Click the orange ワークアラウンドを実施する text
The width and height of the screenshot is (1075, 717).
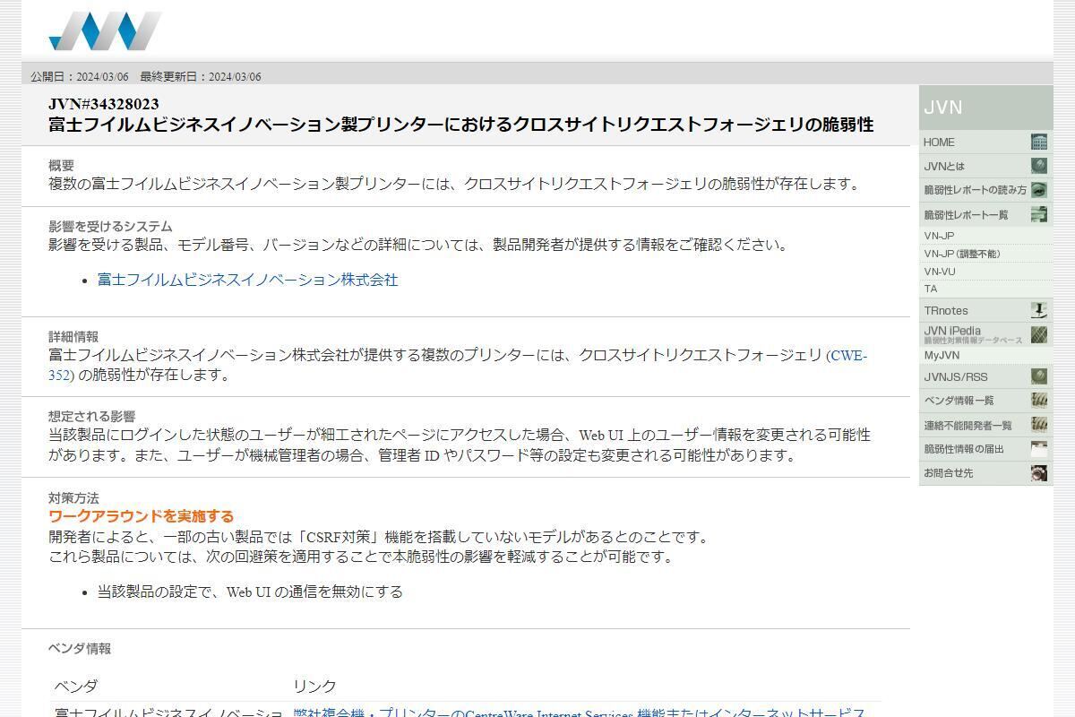[141, 516]
